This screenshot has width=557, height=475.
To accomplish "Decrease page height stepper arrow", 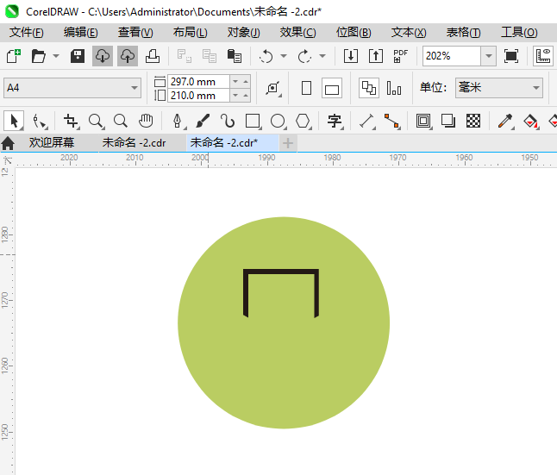I will 235,96.
